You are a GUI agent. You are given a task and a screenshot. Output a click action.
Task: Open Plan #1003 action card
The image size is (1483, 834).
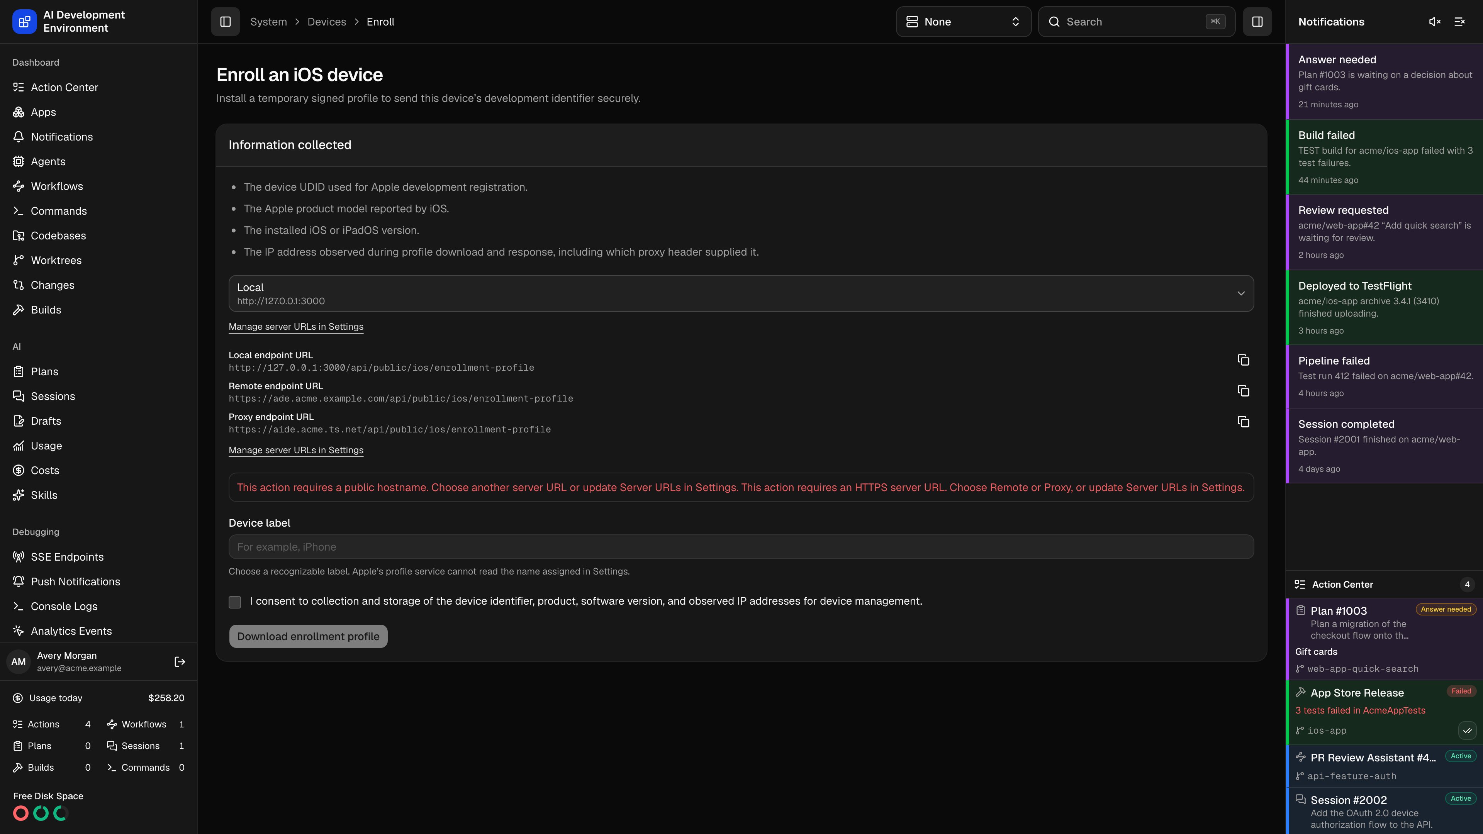[1384, 639]
